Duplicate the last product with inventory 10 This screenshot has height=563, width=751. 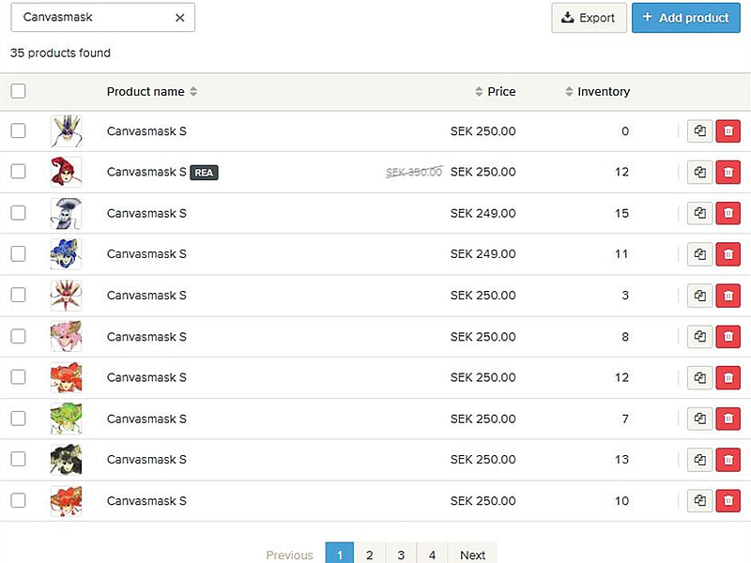click(699, 501)
